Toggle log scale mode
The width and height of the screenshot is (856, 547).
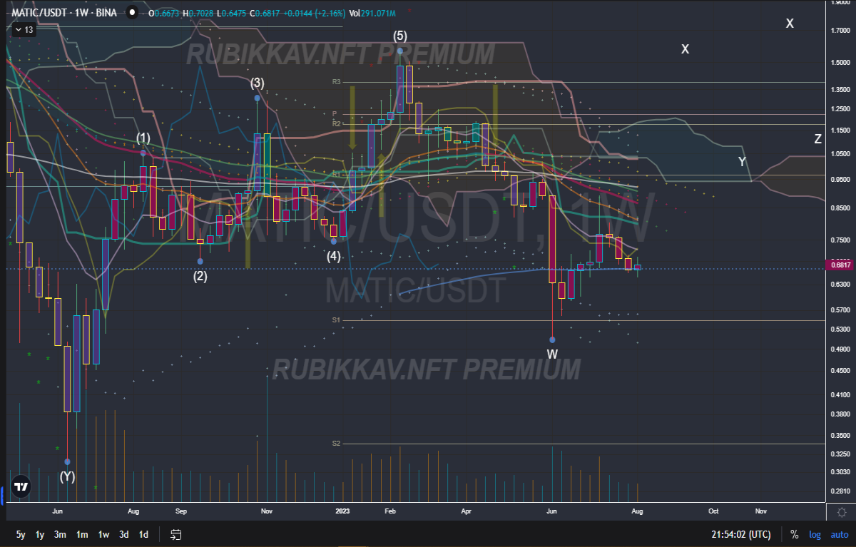(x=815, y=534)
